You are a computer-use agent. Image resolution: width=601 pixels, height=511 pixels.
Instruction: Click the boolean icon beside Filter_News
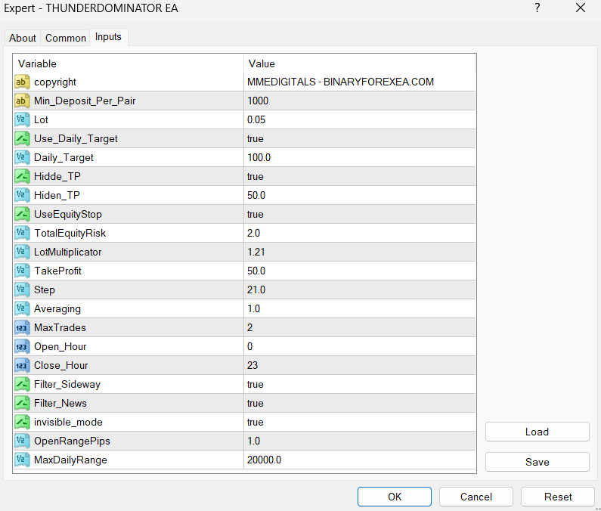click(22, 403)
